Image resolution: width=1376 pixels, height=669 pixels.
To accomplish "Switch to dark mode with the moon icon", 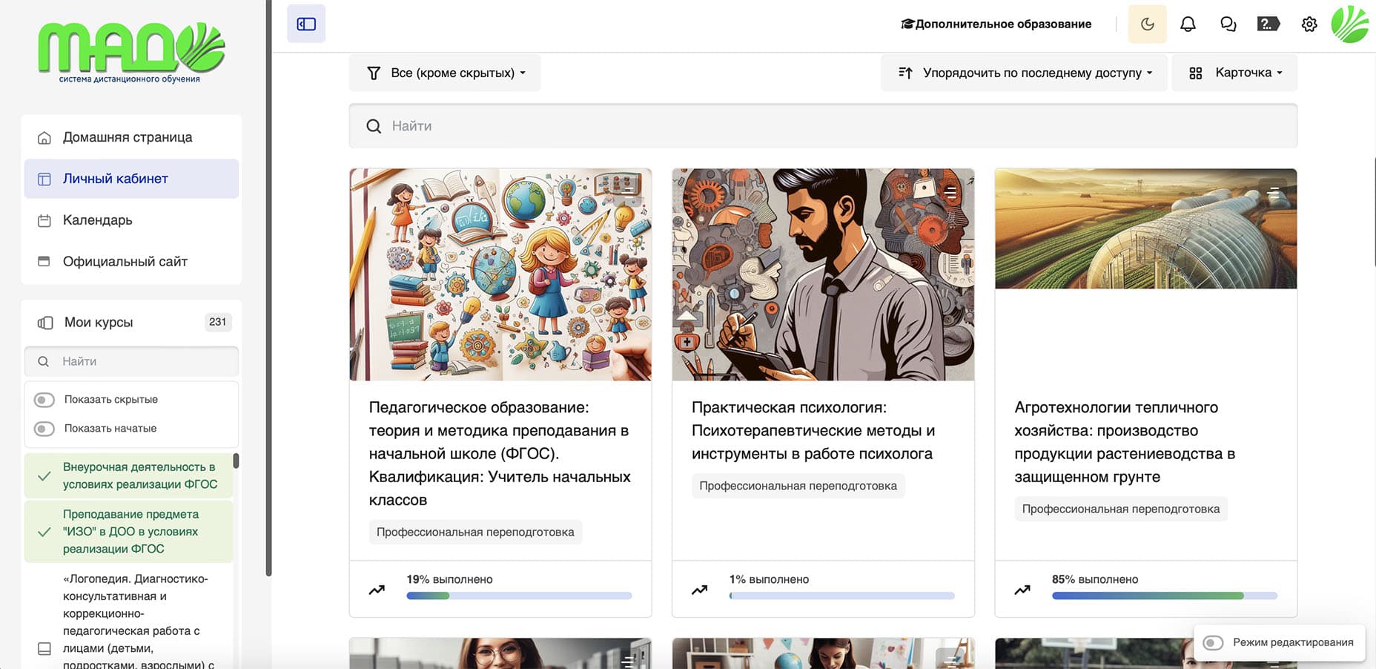I will pyautogui.click(x=1147, y=24).
